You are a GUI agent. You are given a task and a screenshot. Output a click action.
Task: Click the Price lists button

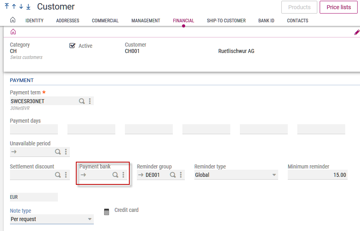tap(338, 7)
